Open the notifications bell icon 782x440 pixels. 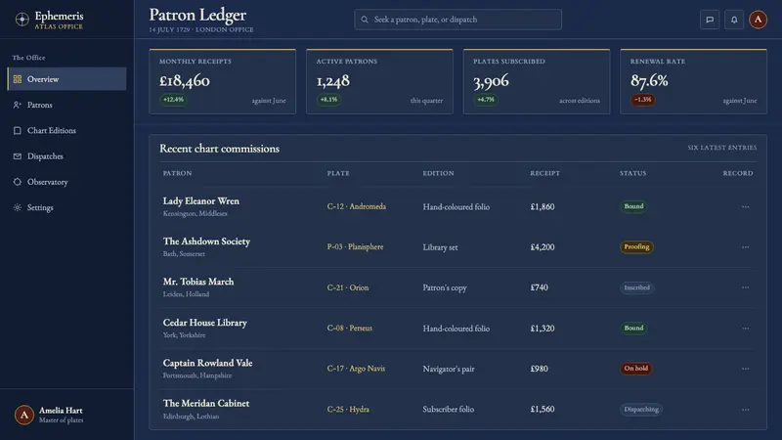[734, 20]
